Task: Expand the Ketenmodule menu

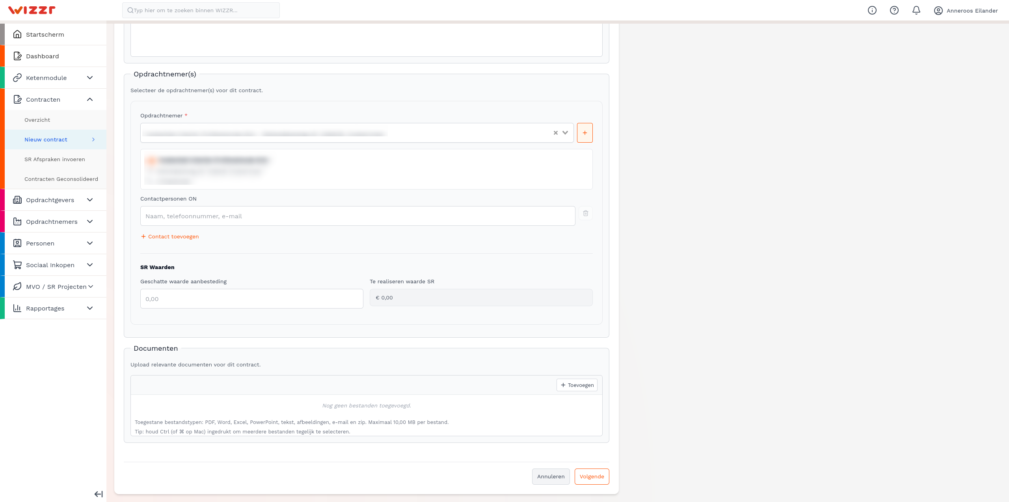Action: pos(90,78)
